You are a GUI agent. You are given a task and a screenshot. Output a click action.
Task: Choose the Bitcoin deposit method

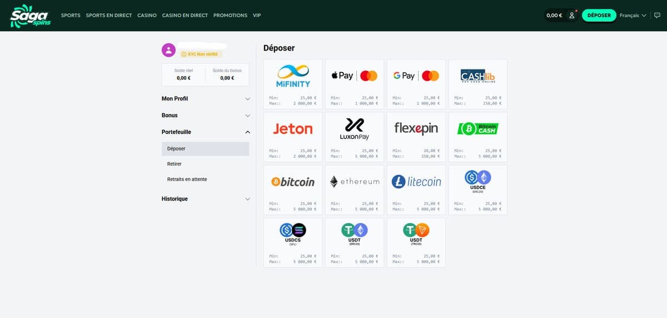(x=293, y=189)
